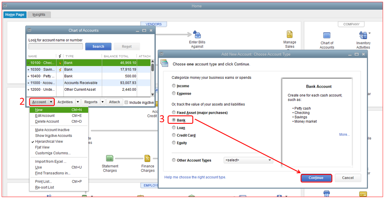Toggle the Include inactive checkbox
The width and height of the screenshot is (385, 200).
126,102
